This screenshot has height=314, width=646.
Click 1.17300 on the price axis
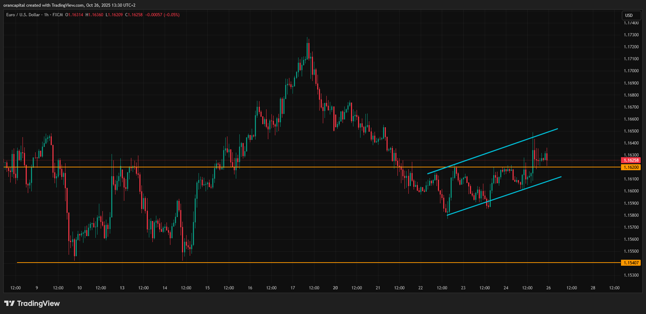(631, 35)
